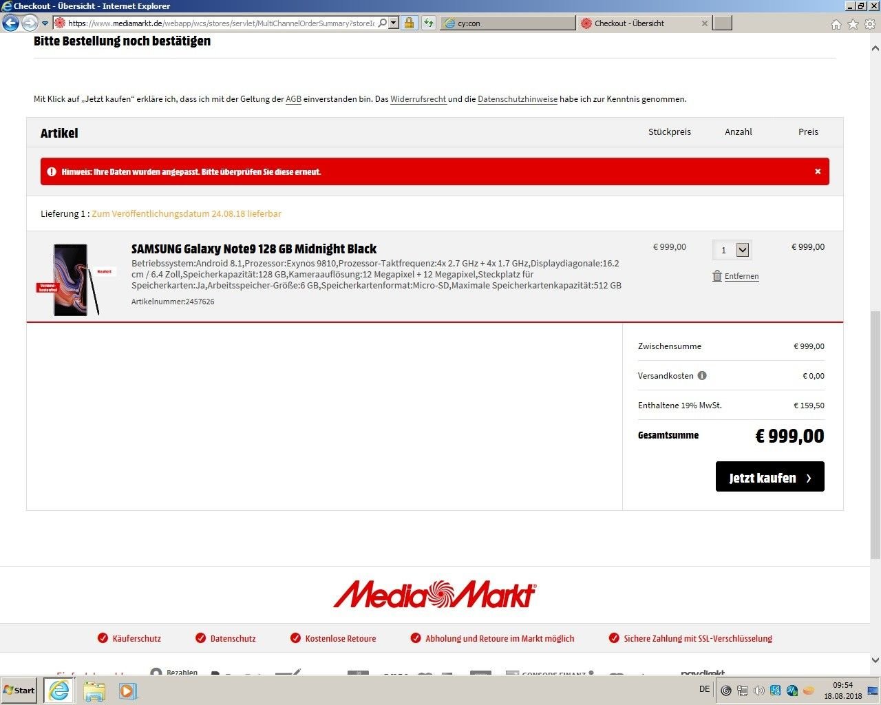Open the AGB link

(x=293, y=99)
